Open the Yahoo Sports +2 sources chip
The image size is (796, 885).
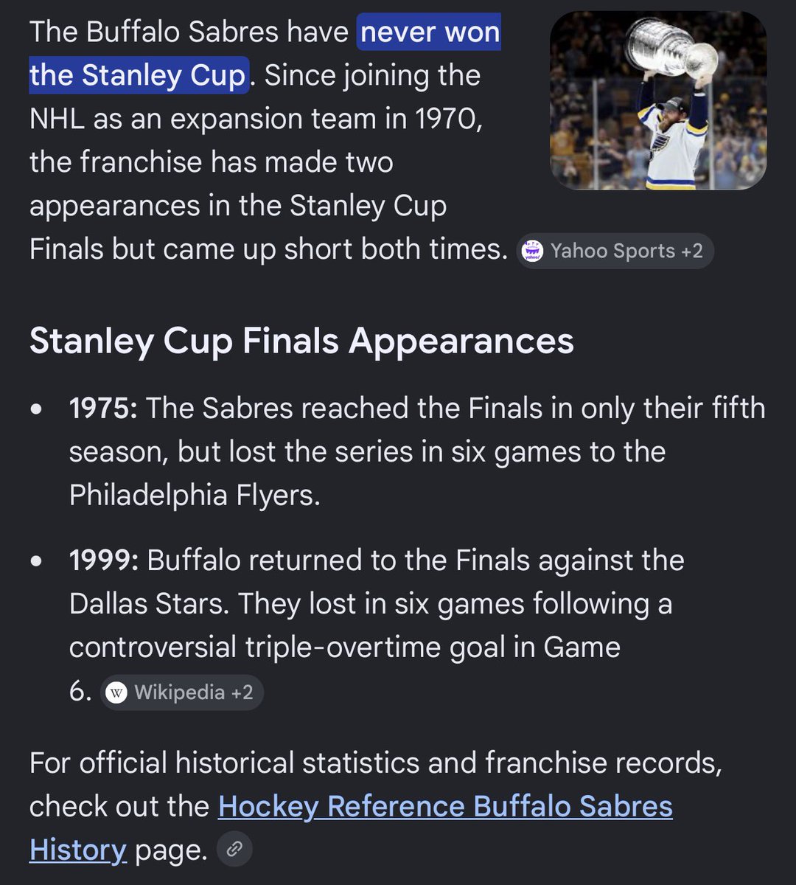coord(615,251)
